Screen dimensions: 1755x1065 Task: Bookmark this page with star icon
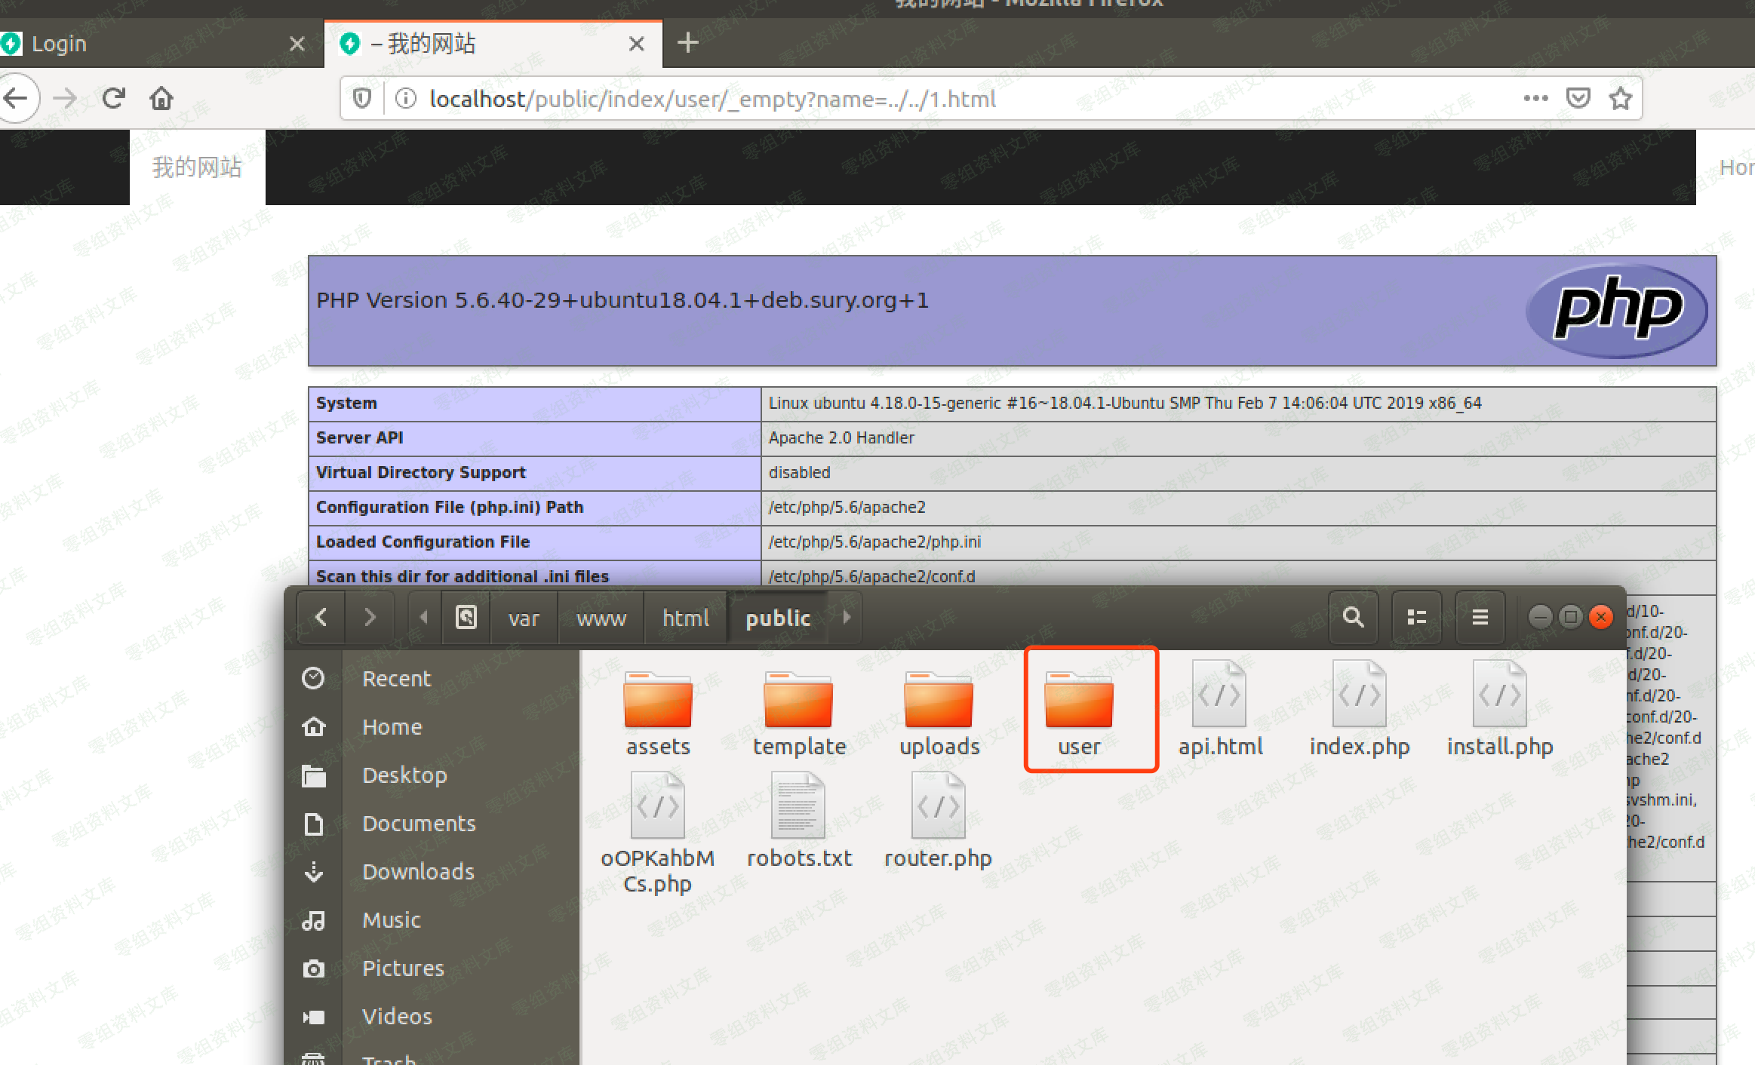(x=1620, y=99)
